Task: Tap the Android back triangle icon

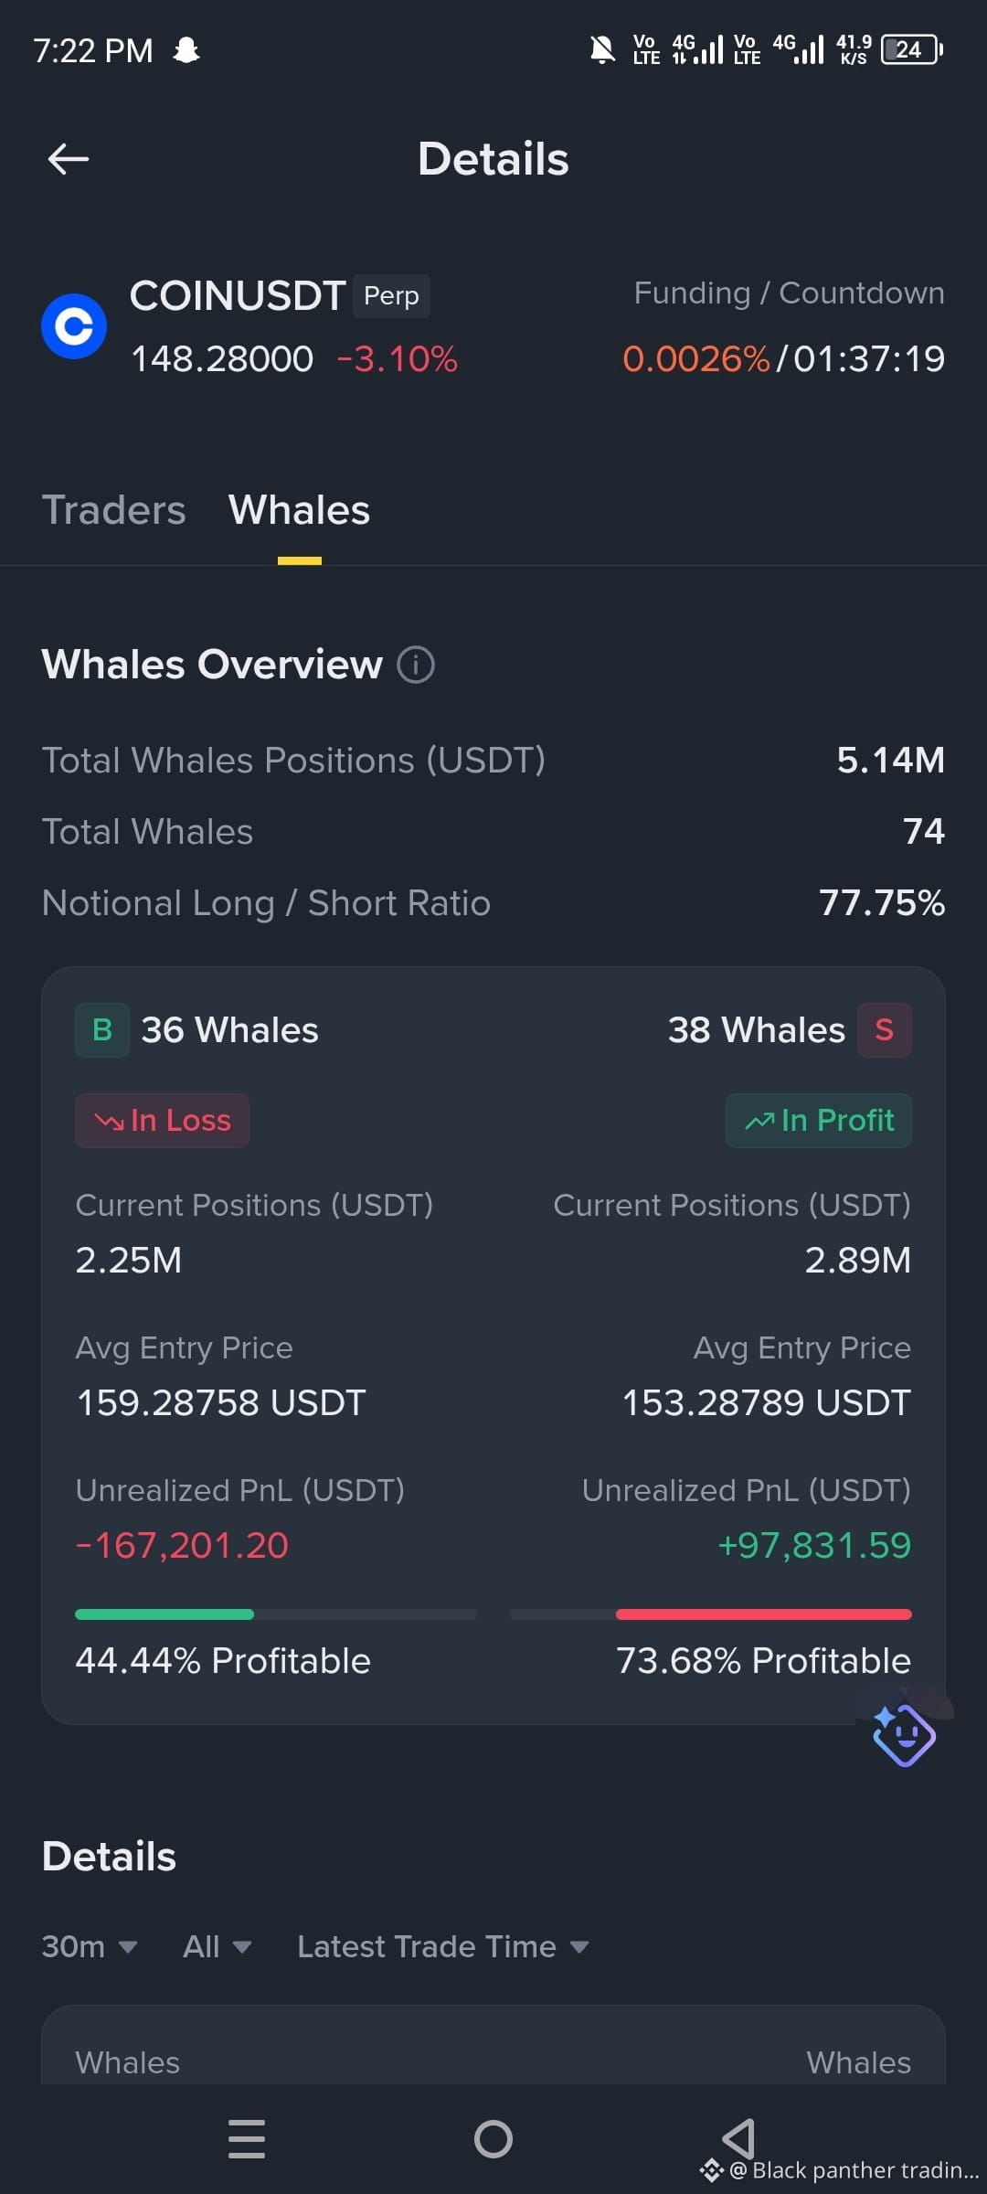Action: (x=738, y=2139)
